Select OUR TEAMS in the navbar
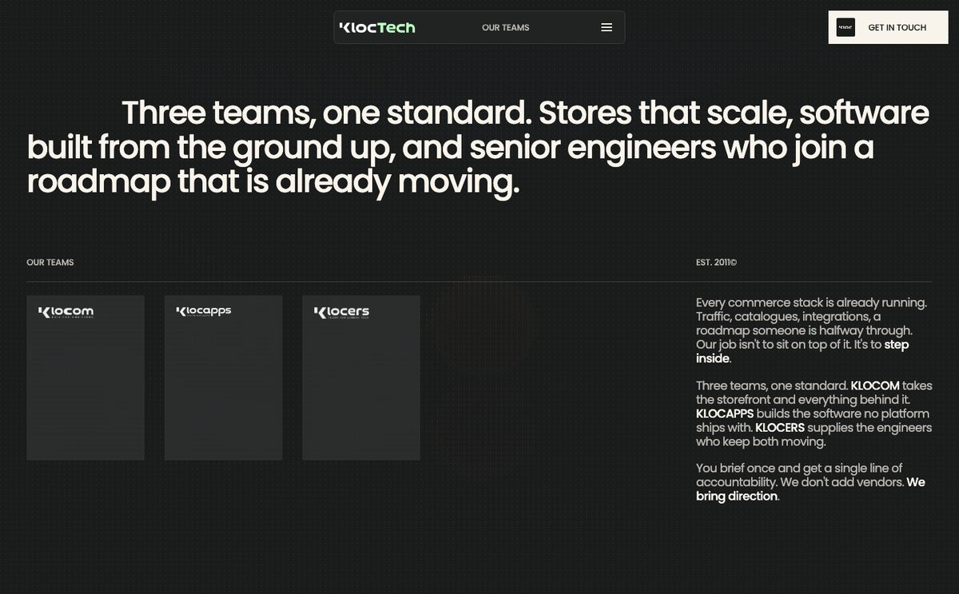 coord(505,27)
